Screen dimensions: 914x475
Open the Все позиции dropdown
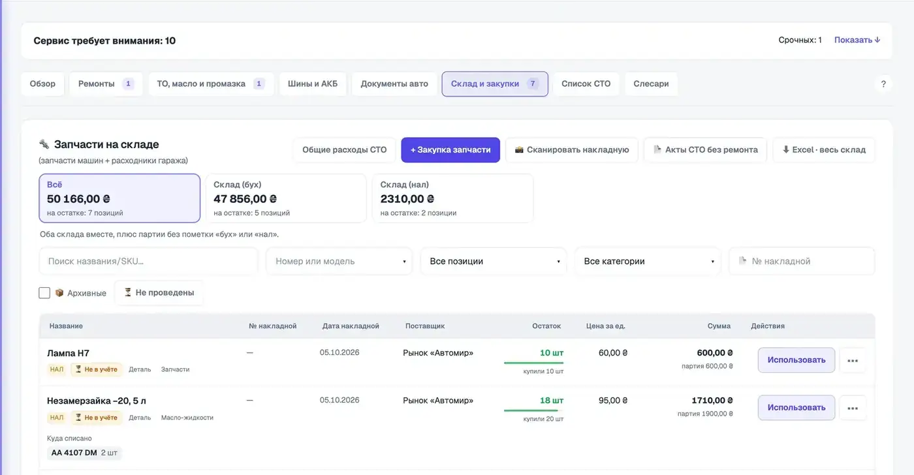pos(495,261)
